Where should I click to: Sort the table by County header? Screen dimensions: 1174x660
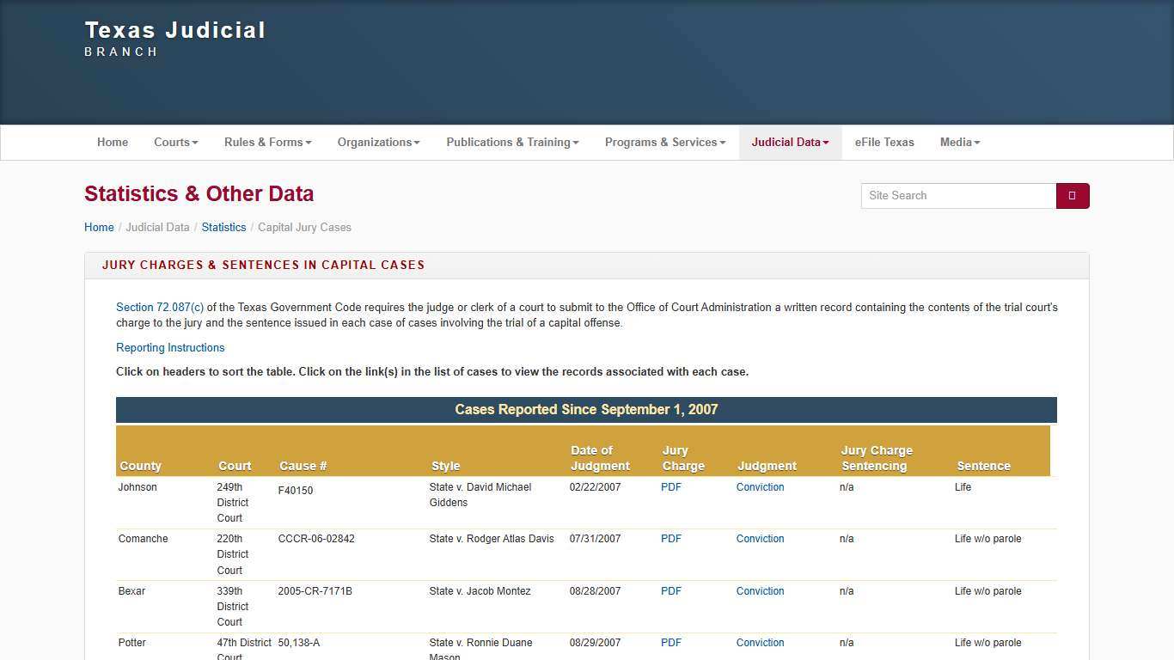[140, 465]
